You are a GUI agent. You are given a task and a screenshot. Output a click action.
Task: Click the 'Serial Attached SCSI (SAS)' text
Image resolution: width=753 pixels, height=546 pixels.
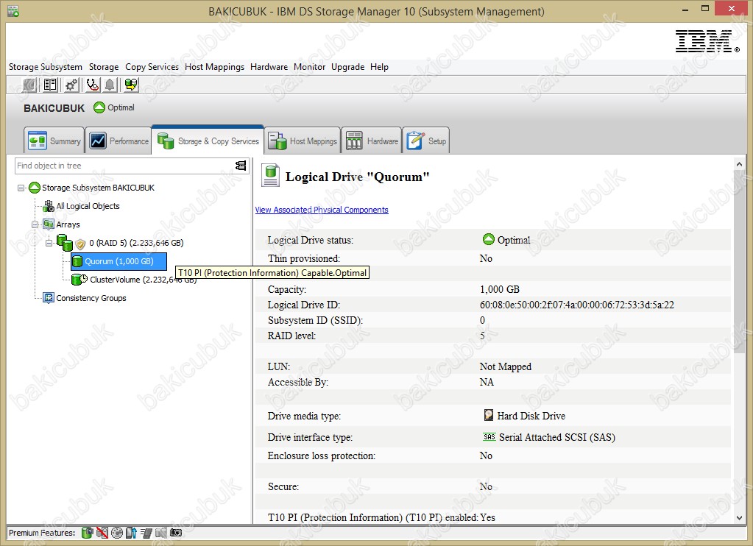(x=557, y=437)
